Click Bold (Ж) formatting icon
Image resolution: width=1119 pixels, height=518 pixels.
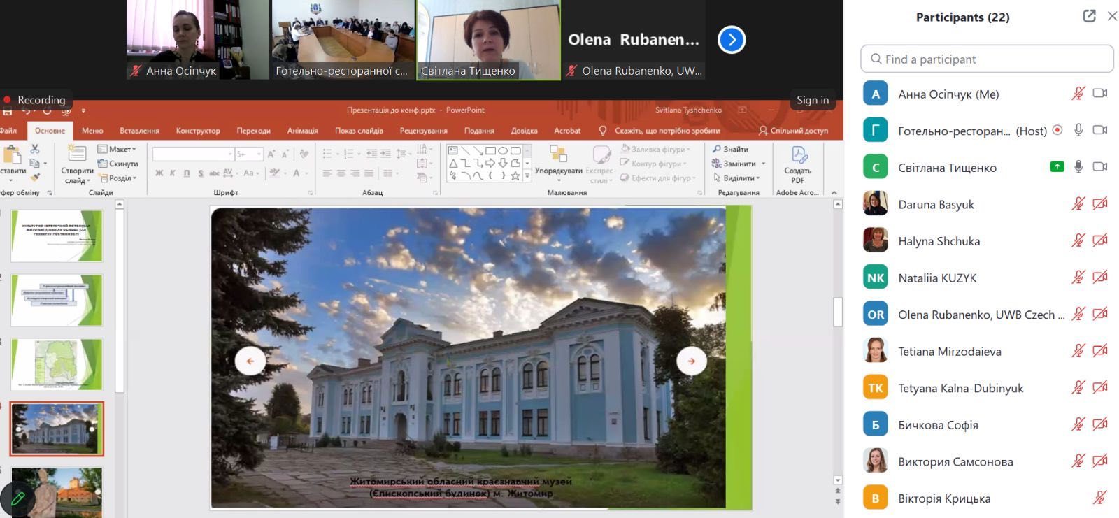tap(159, 173)
